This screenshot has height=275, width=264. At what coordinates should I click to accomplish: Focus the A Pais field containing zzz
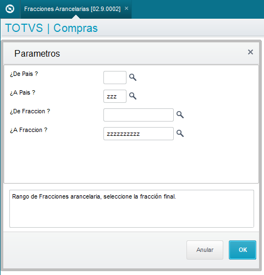click(115, 96)
